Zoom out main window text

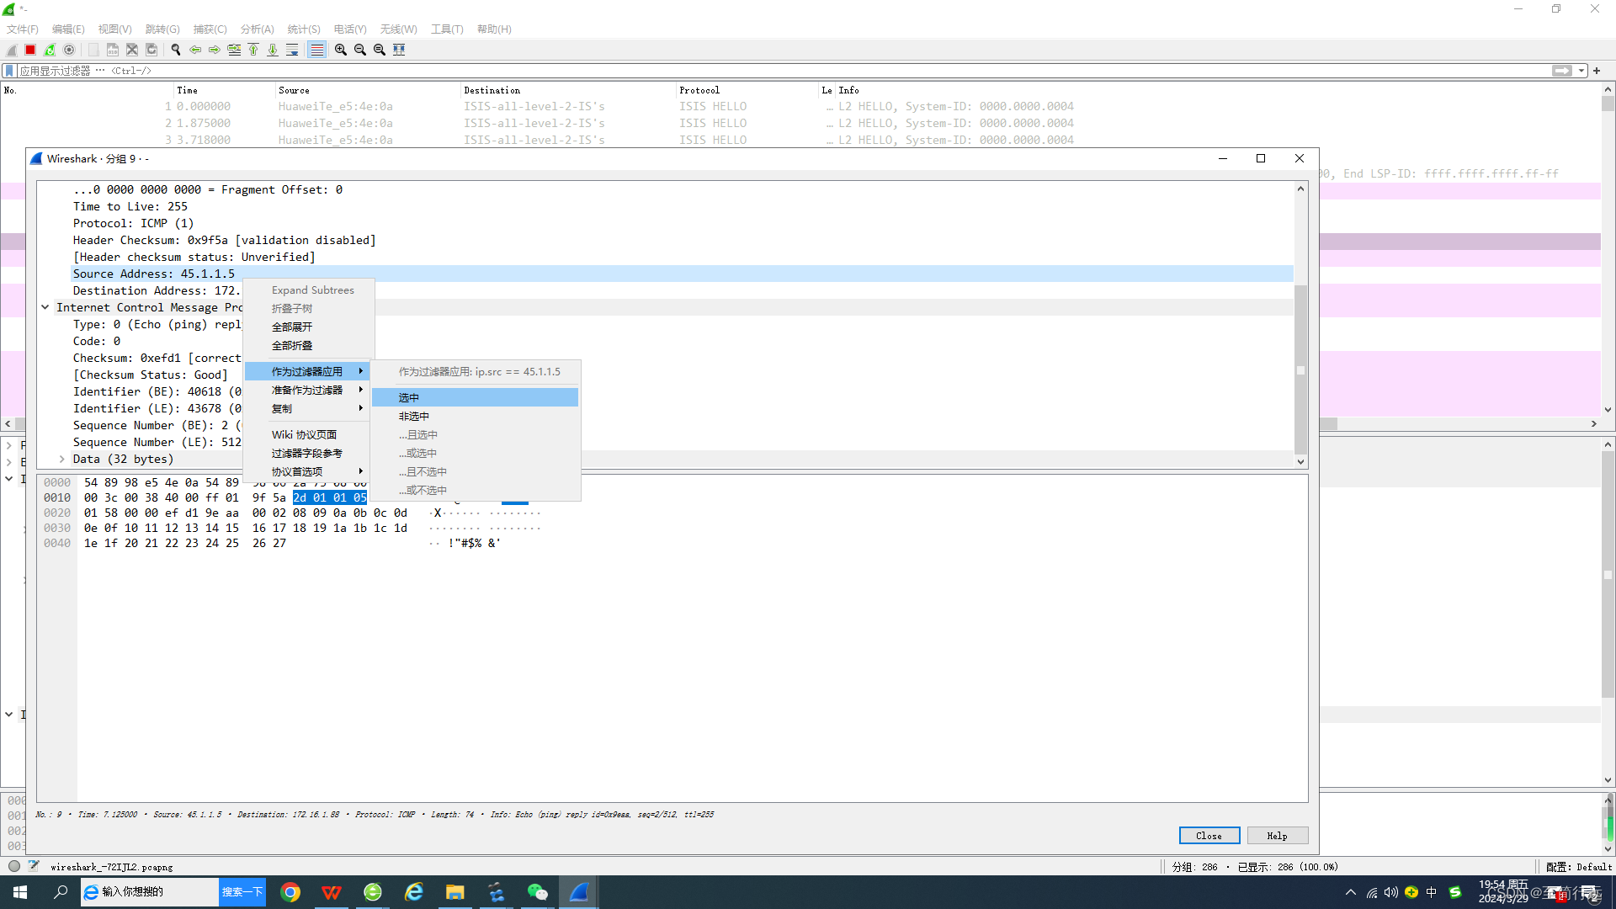tap(360, 50)
